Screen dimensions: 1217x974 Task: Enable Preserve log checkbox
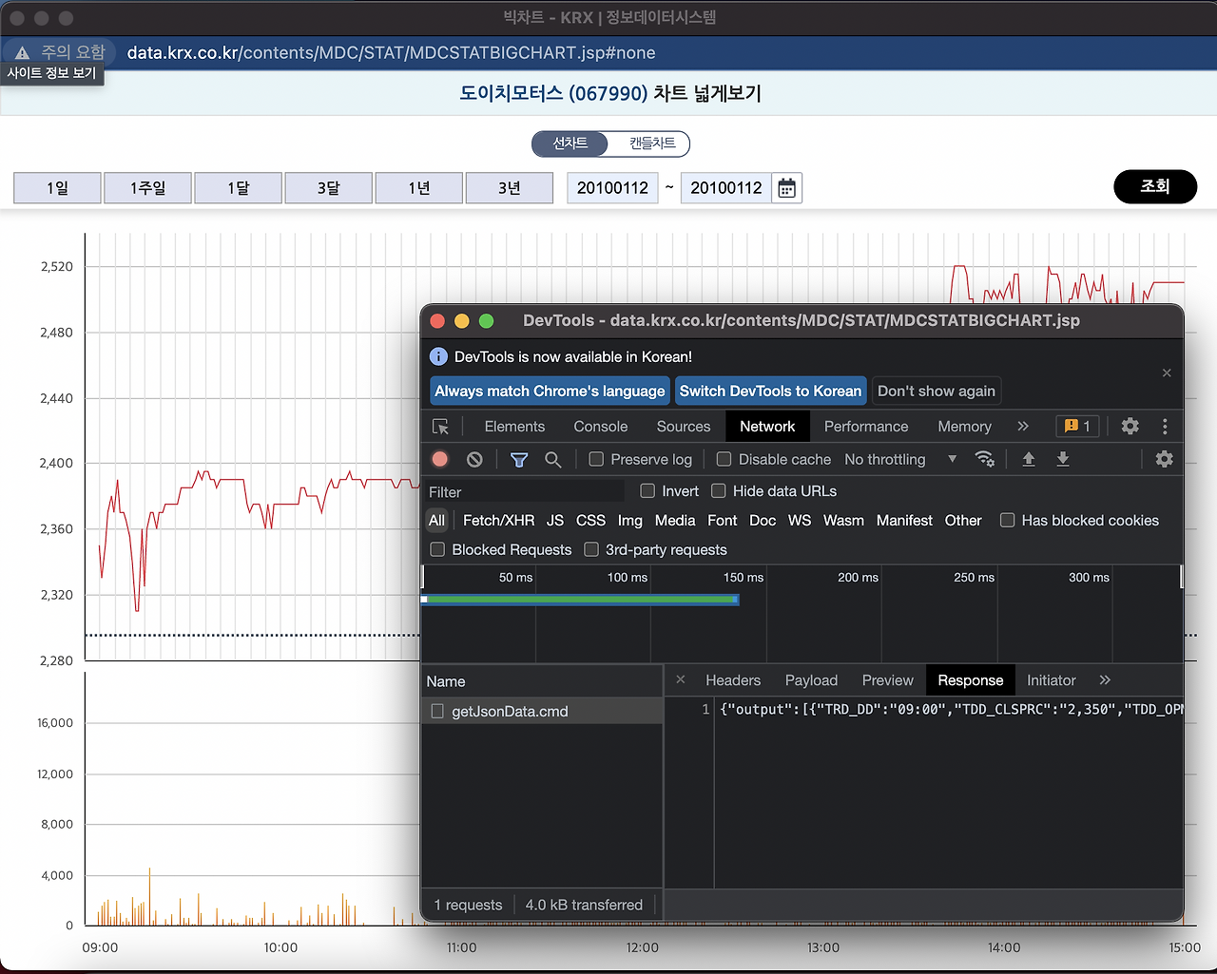[596, 459]
